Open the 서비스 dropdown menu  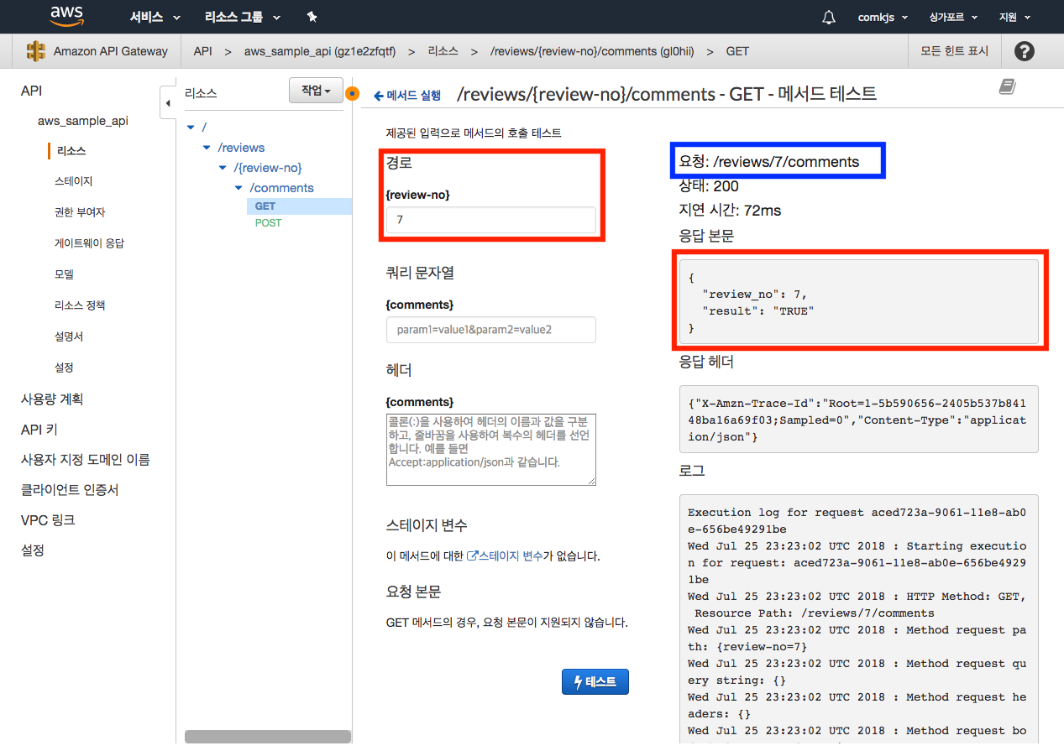point(155,17)
